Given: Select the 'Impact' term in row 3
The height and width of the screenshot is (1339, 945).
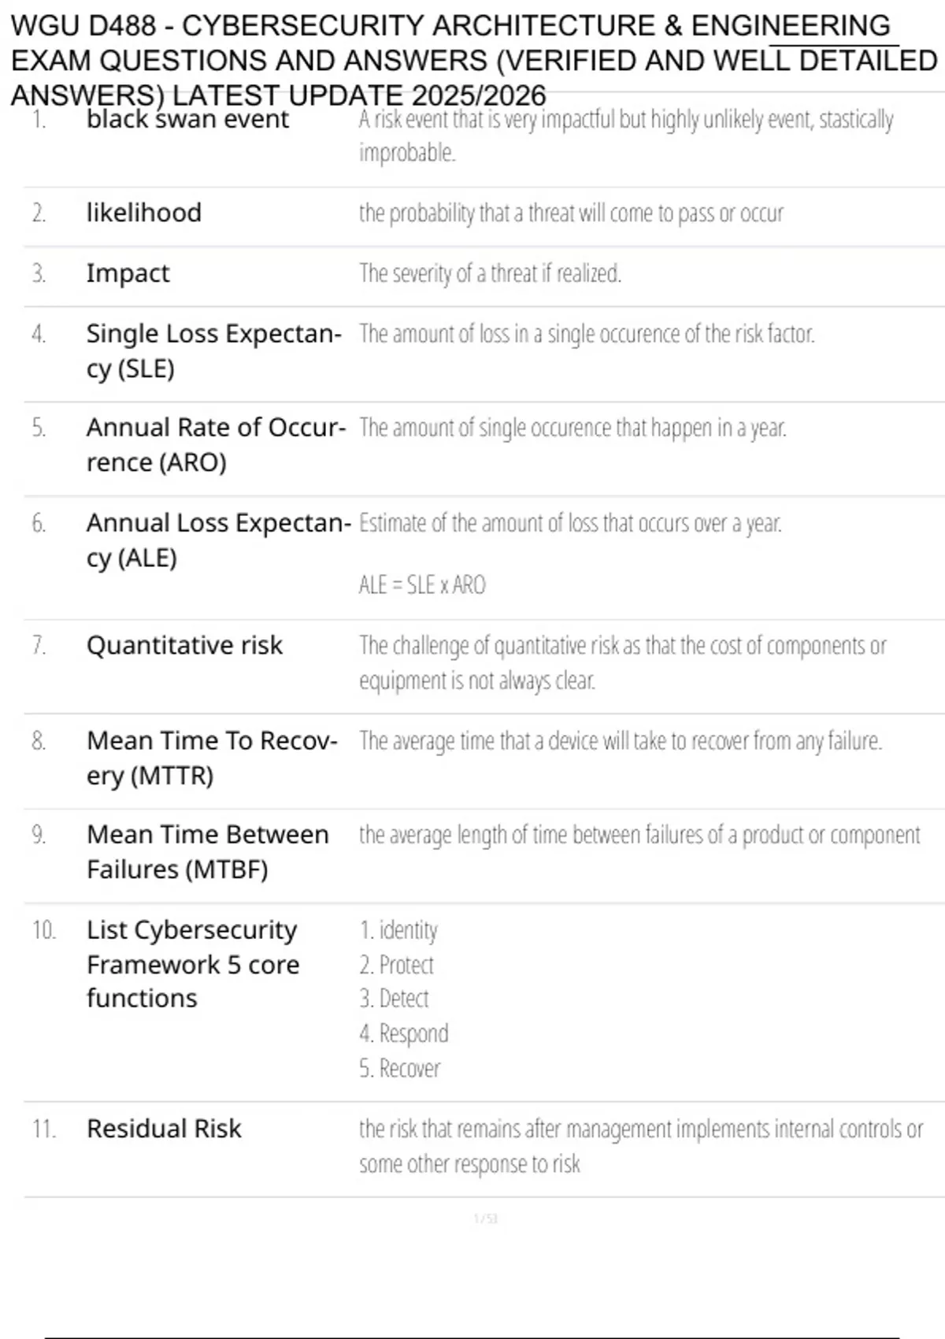Looking at the screenshot, I should 128,273.
